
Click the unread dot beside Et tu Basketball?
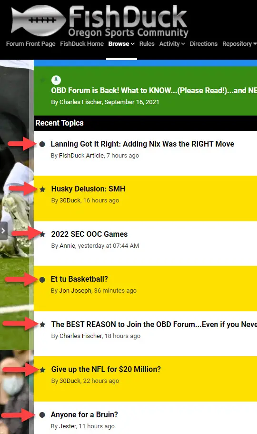coord(42,280)
